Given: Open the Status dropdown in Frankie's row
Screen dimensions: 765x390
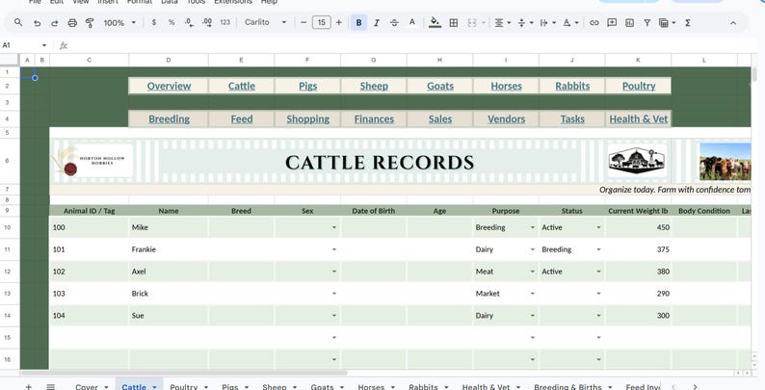Looking at the screenshot, I should (x=598, y=249).
